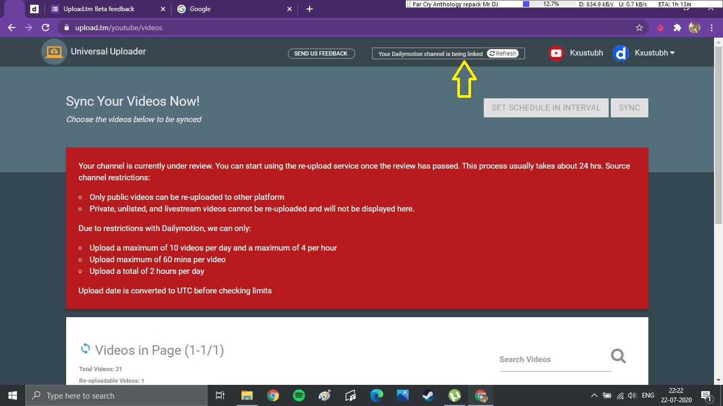Click the YouTube channel icon beside Kxustubh
This screenshot has height=406, width=723.
[x=556, y=53]
